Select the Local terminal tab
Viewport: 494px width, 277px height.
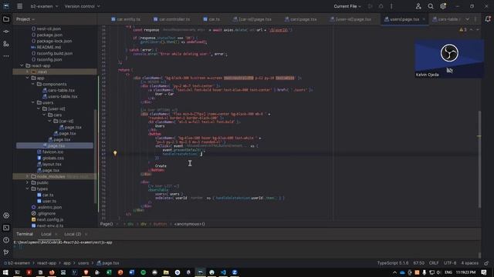click(46, 234)
